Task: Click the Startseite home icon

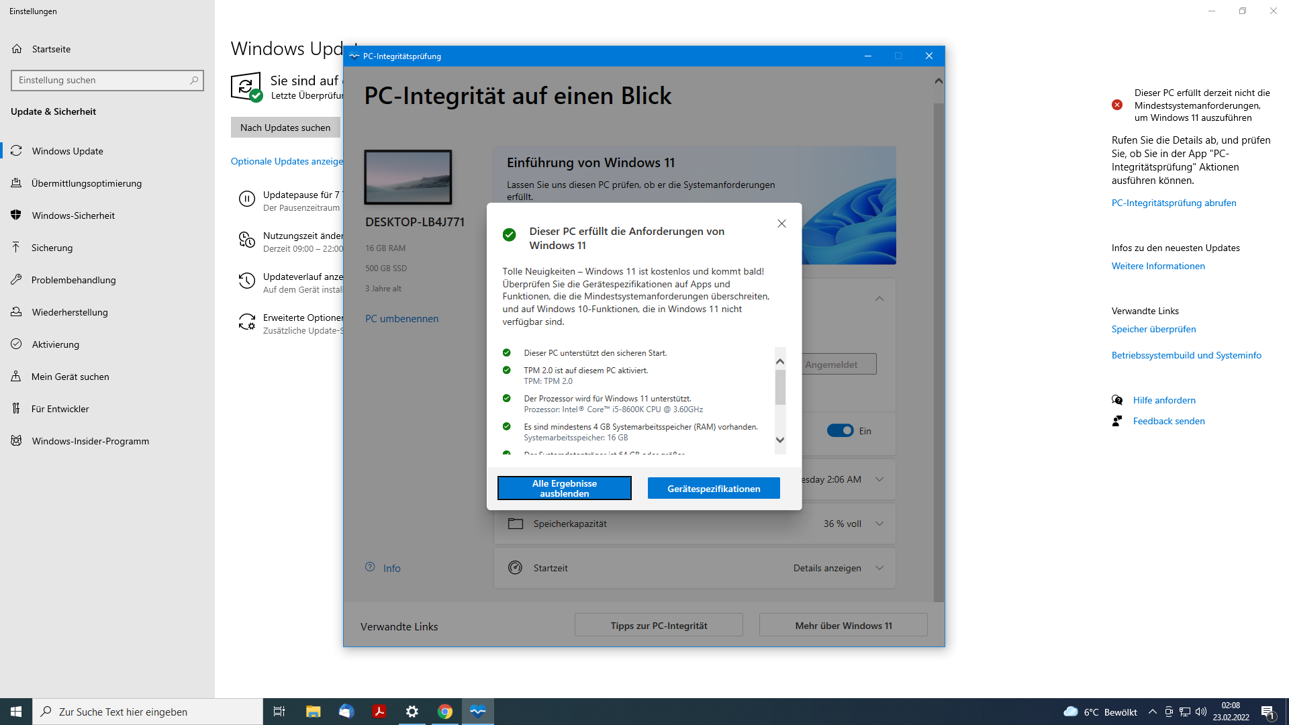Action: pos(17,49)
